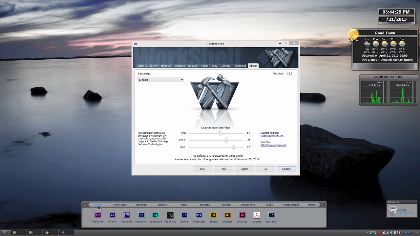Click the Preferences window title bar icon
Screen dimensions: 420x236
136,44
